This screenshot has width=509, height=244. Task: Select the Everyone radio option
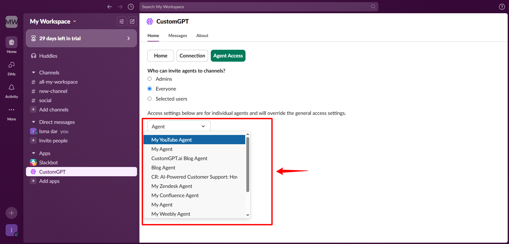click(150, 89)
